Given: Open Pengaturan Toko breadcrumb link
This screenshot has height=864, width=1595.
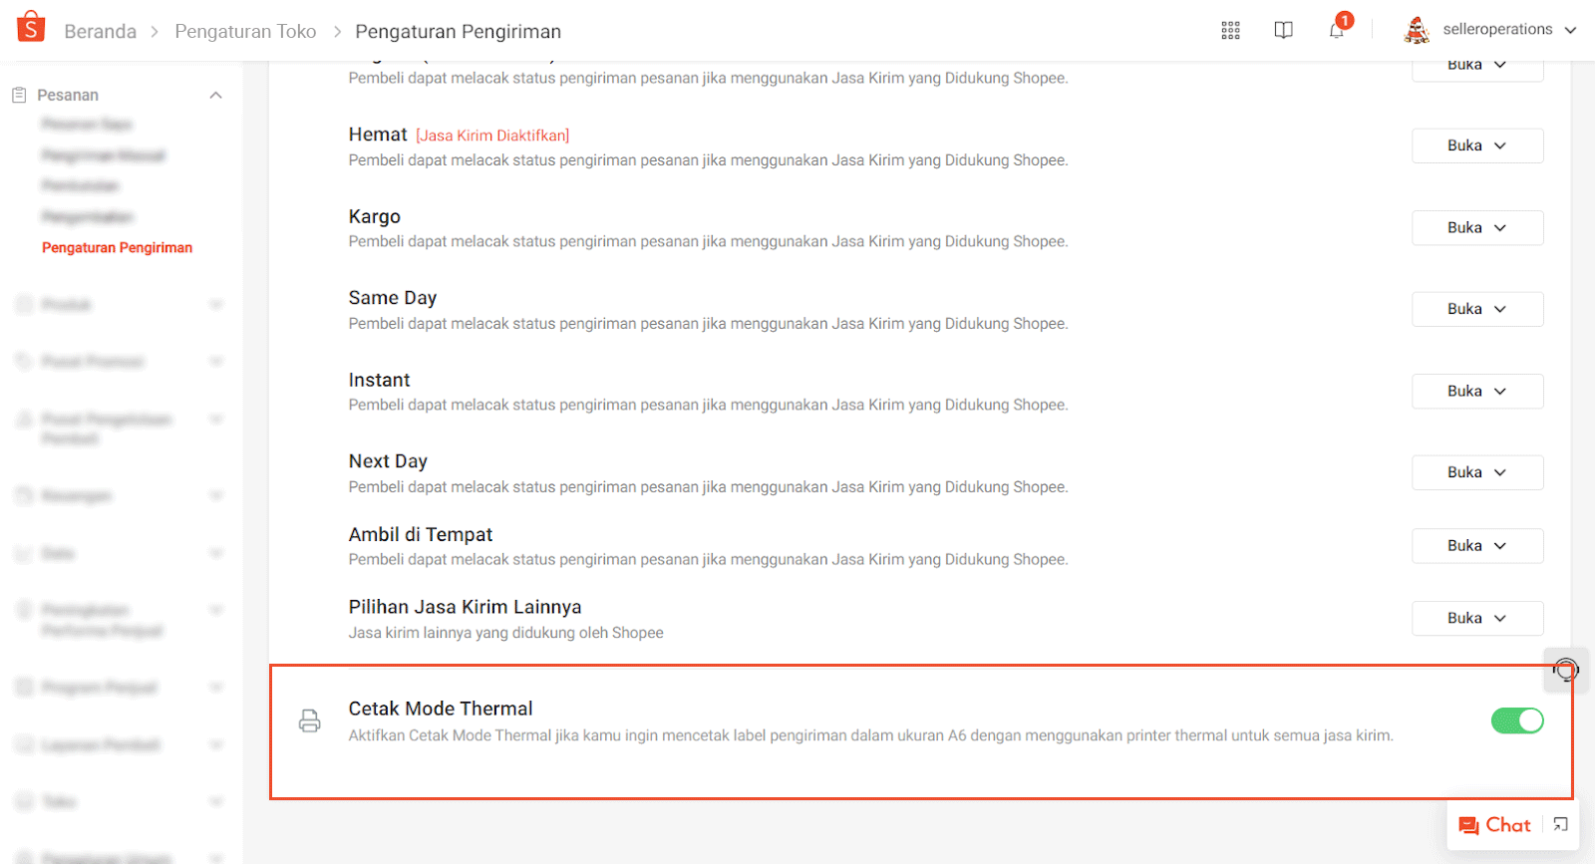Looking at the screenshot, I should 245,31.
